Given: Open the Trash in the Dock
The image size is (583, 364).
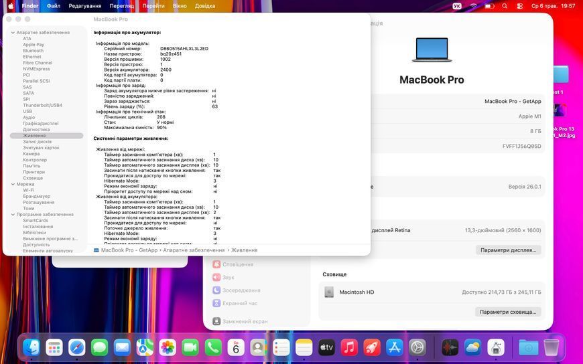Looking at the screenshot, I should 551,348.
